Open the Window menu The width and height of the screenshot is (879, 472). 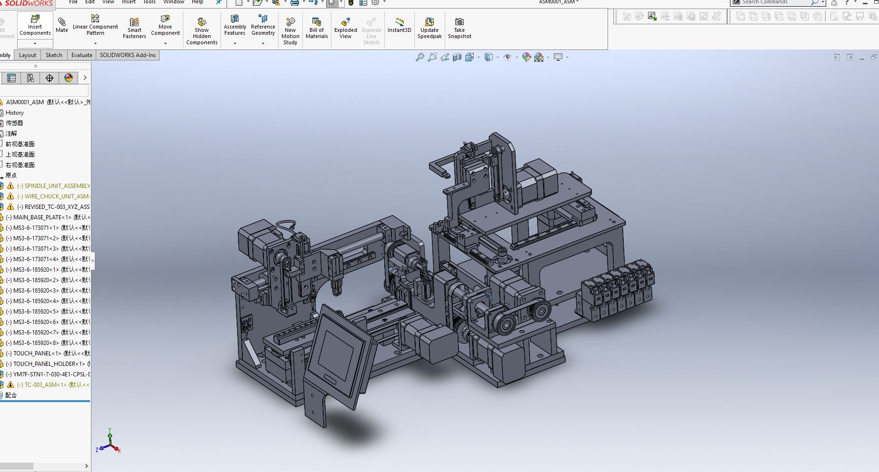point(174,2)
